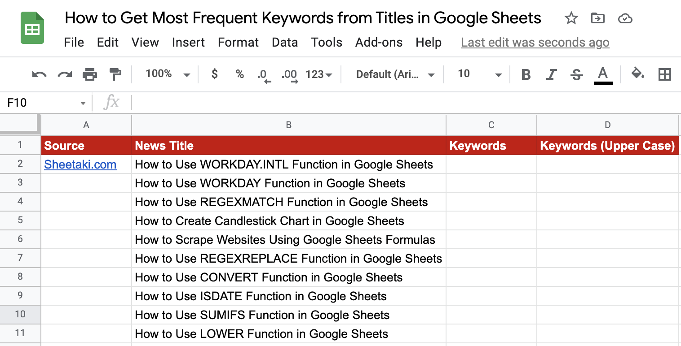Open the Add-ons menu
The width and height of the screenshot is (681, 346).
[x=379, y=43]
